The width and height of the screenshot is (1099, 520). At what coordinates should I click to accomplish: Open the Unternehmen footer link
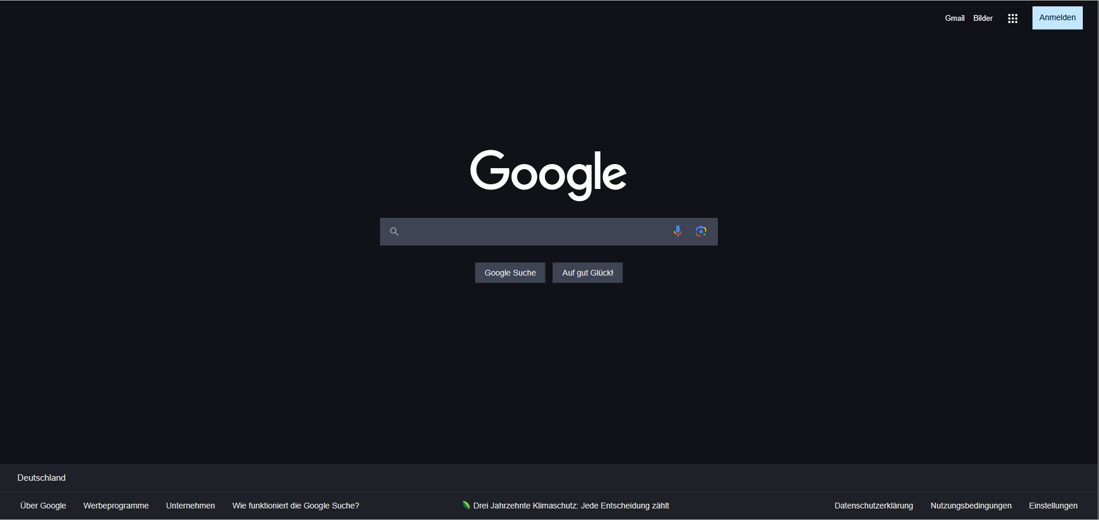click(x=190, y=506)
